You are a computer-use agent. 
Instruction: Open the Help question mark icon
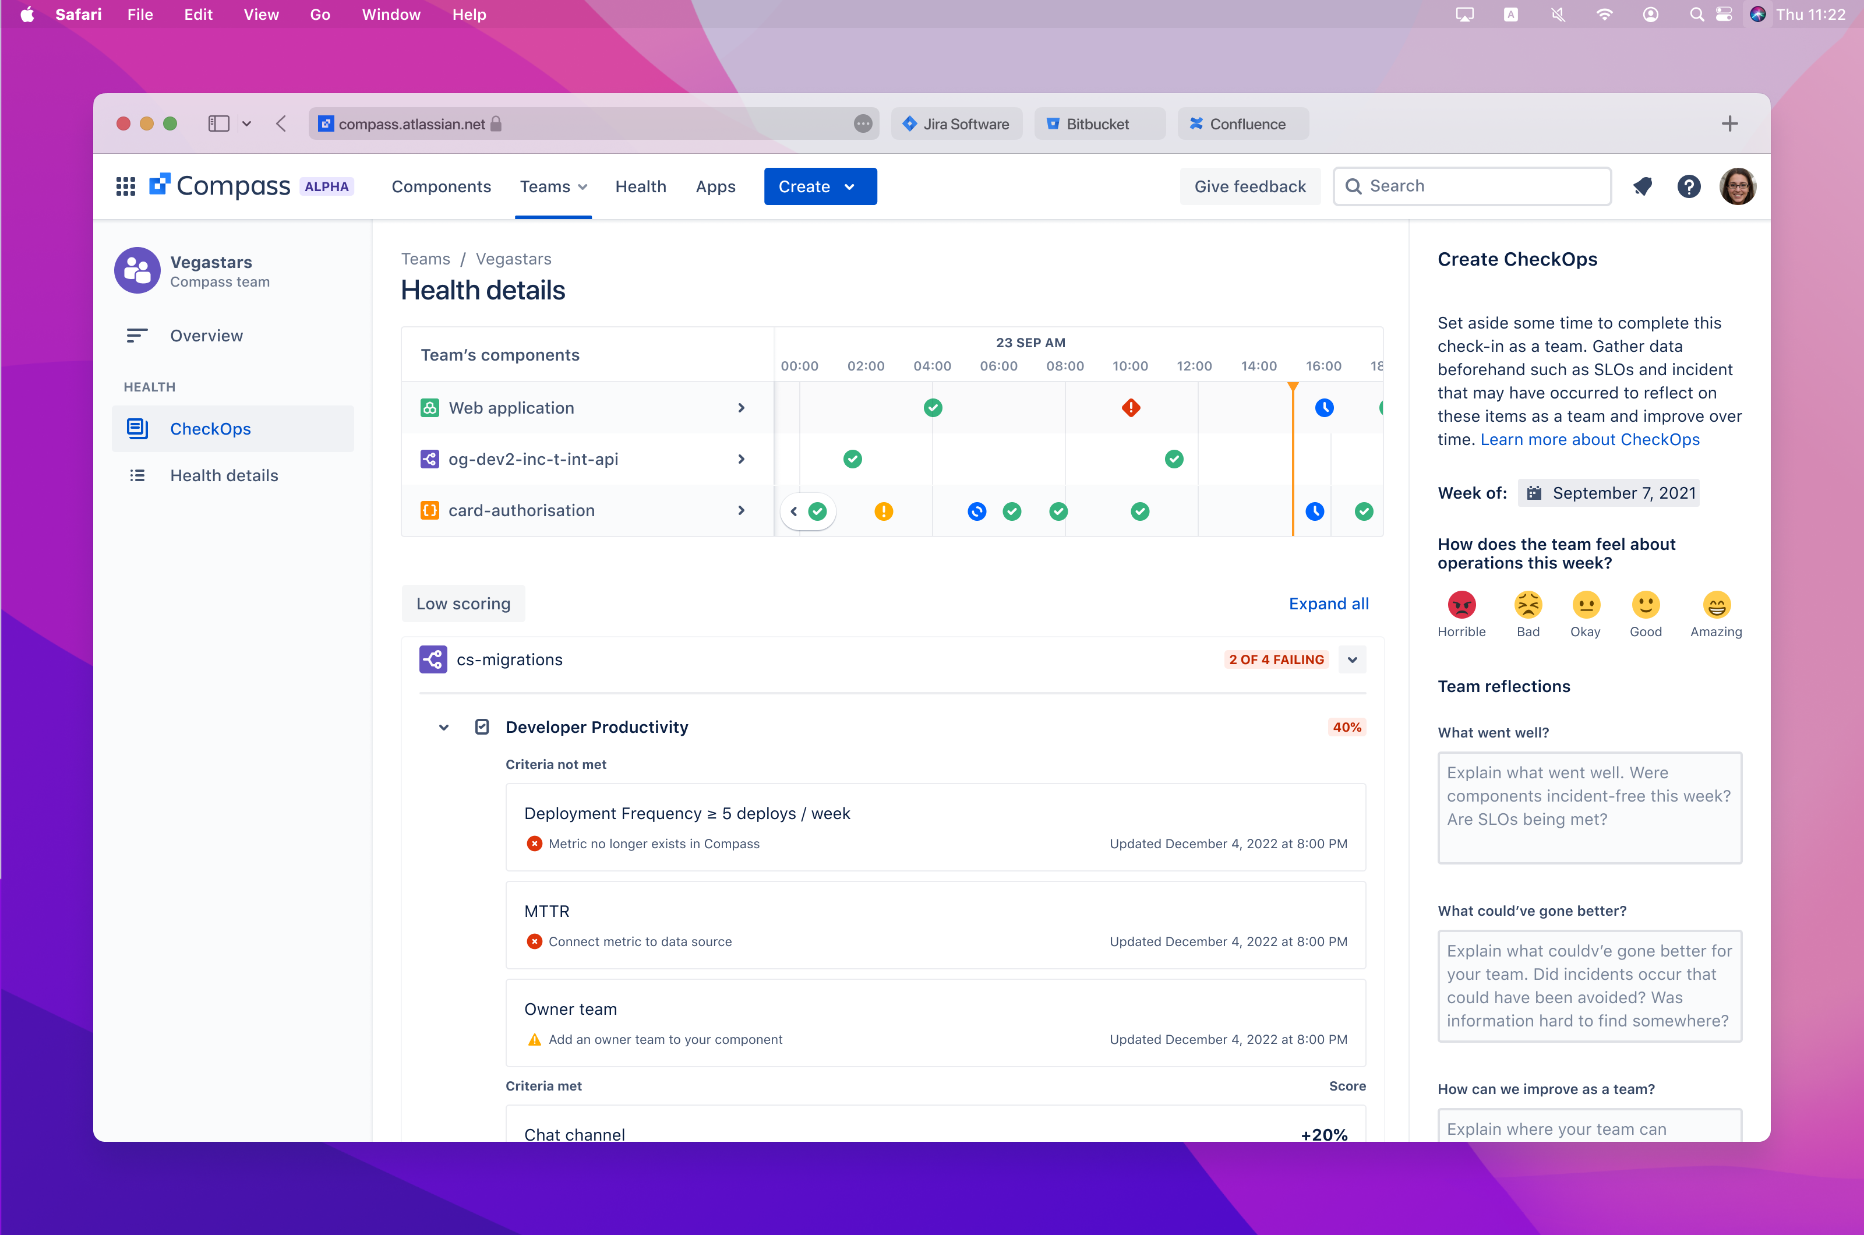[1689, 186]
